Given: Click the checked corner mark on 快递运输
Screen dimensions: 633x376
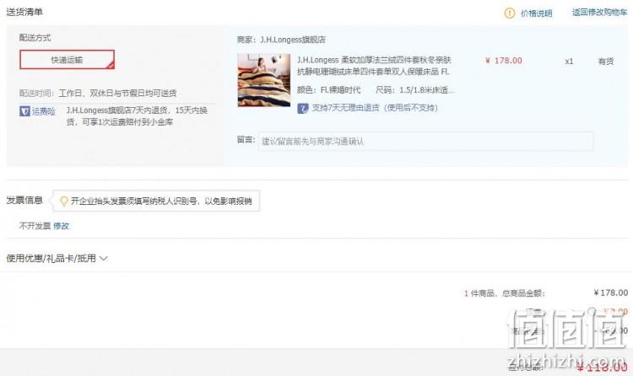Looking at the screenshot, I should point(111,65).
